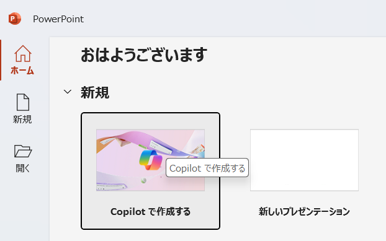
Task: Click the PowerPoint logo icon
Action: pos(15,19)
